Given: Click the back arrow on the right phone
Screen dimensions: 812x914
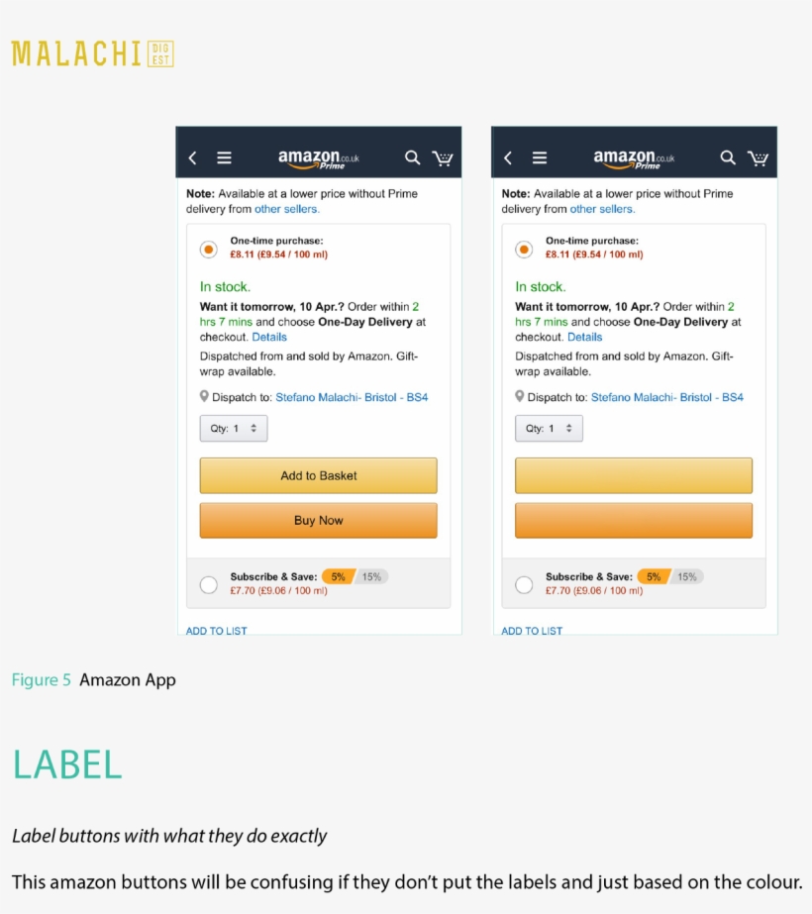Looking at the screenshot, I should [507, 156].
